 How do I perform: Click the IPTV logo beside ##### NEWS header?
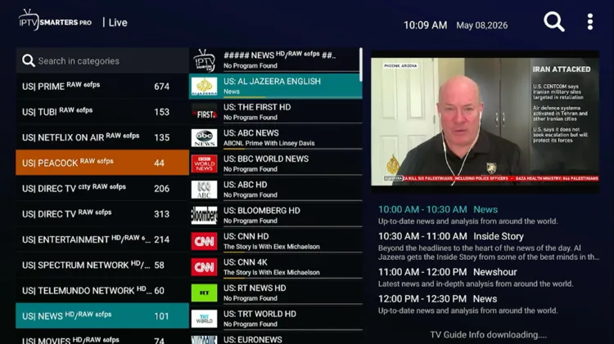(204, 60)
